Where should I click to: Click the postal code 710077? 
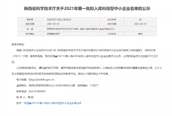pos(94,86)
